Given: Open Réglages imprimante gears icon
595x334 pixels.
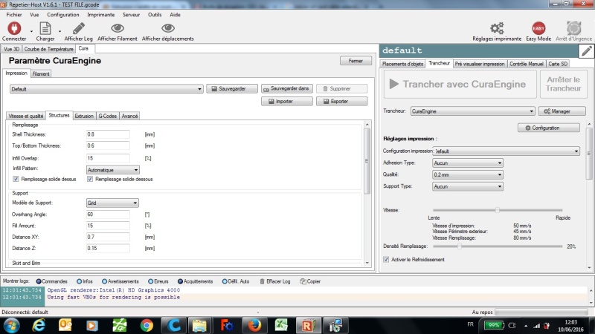Looking at the screenshot, I should [497, 28].
